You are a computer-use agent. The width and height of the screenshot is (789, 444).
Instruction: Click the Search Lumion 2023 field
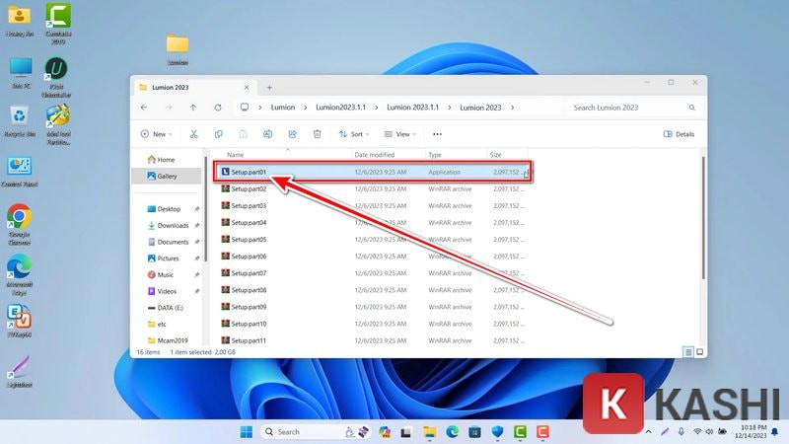point(633,108)
